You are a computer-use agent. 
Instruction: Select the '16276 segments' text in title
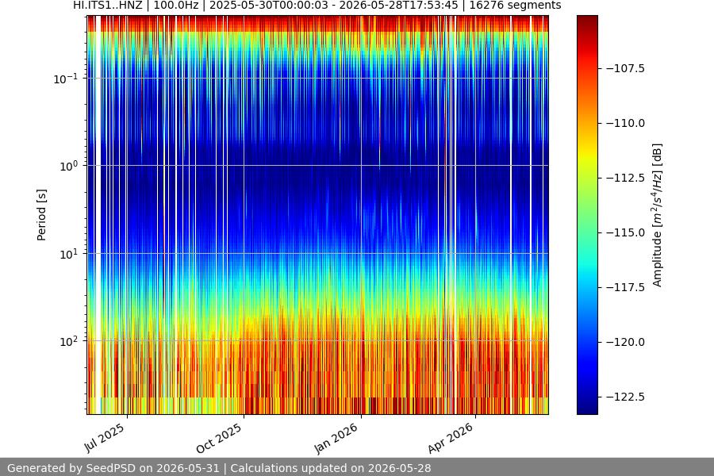(x=515, y=6)
